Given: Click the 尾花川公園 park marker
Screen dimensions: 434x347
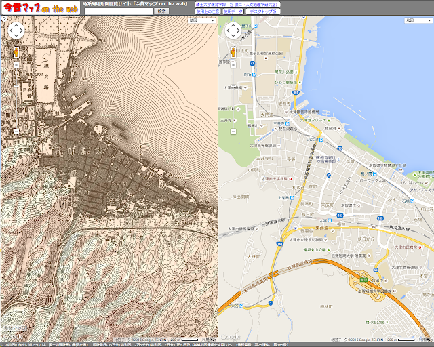Looking at the screenshot, I should [296, 73].
